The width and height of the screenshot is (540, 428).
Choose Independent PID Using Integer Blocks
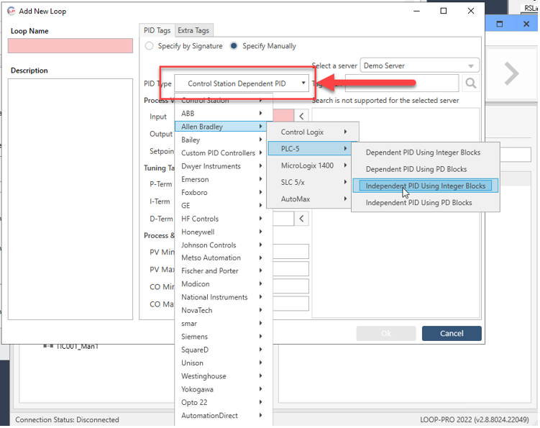point(426,186)
